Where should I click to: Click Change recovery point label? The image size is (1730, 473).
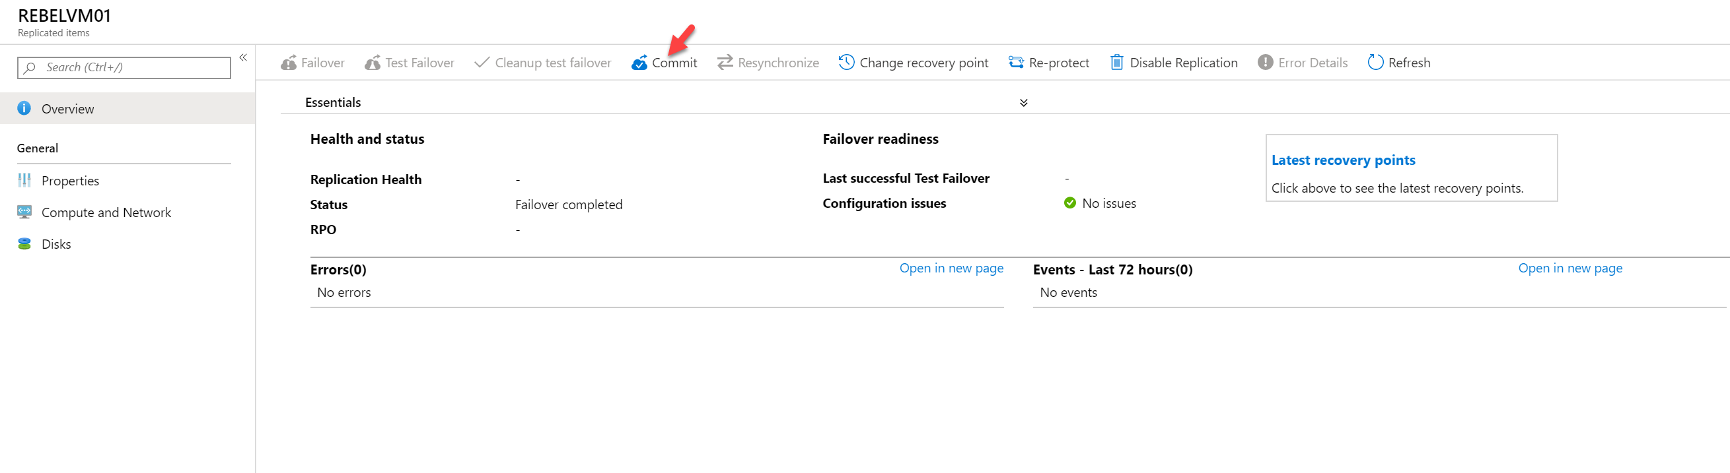click(923, 63)
